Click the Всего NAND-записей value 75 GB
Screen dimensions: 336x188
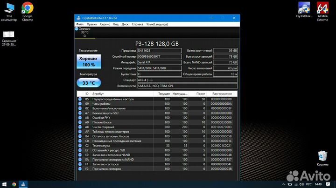225,62
